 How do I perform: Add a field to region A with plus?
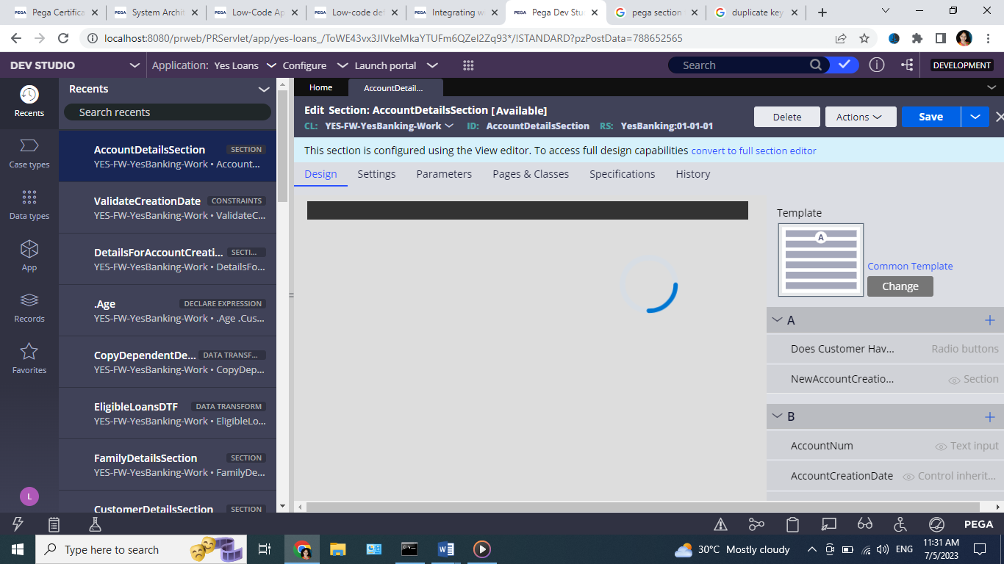(989, 320)
